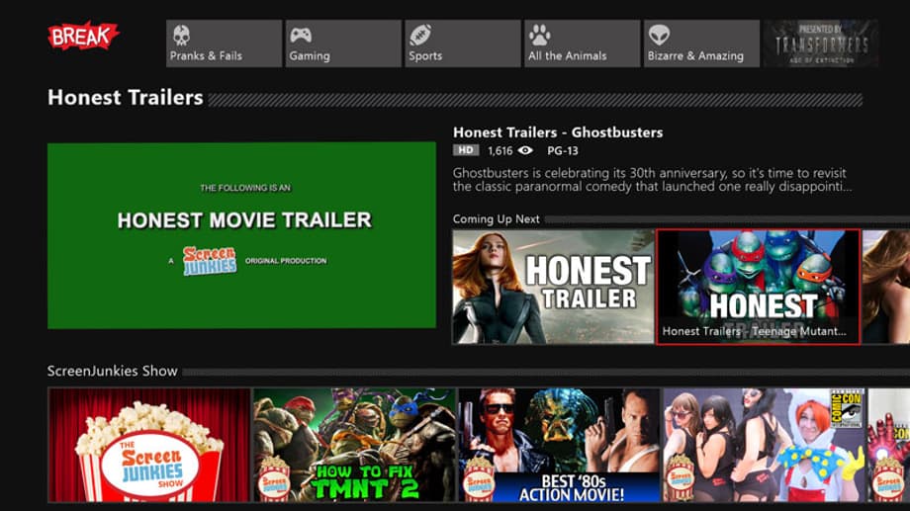This screenshot has width=910, height=511.
Task: Open the How to Fix TMNT 2 video
Action: [354, 445]
